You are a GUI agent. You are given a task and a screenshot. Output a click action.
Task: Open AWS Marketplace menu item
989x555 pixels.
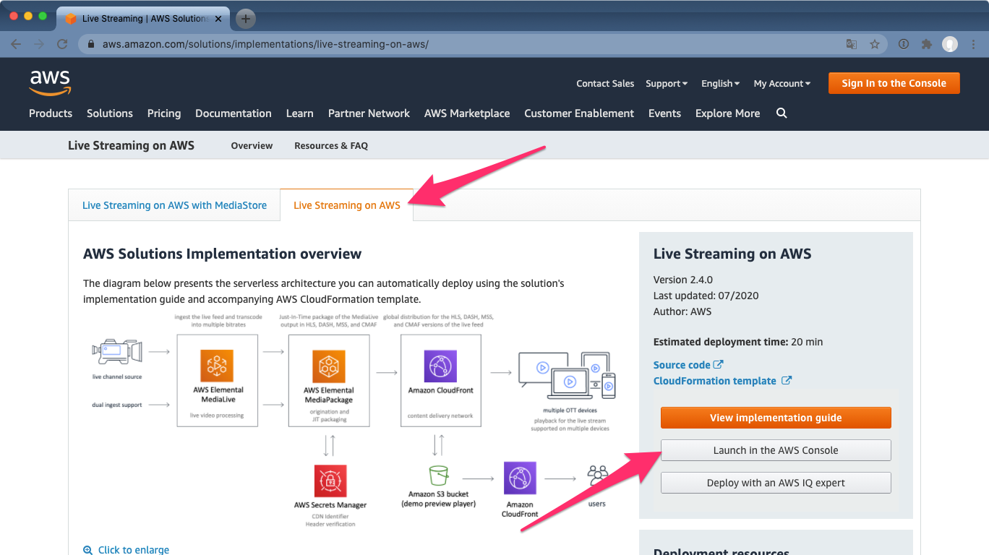coord(467,113)
